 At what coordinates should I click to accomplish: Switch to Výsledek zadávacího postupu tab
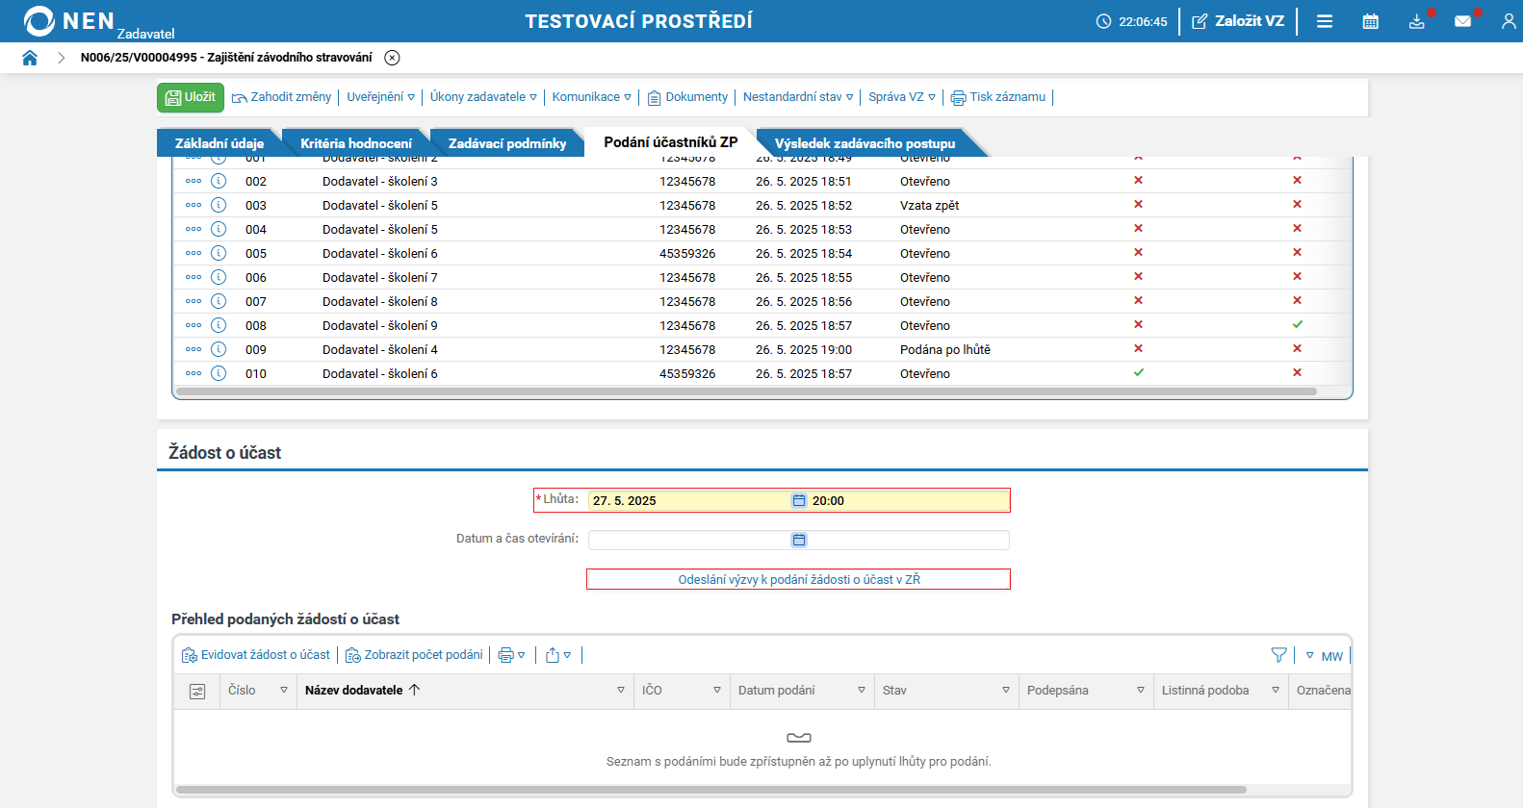pyautogui.click(x=865, y=143)
